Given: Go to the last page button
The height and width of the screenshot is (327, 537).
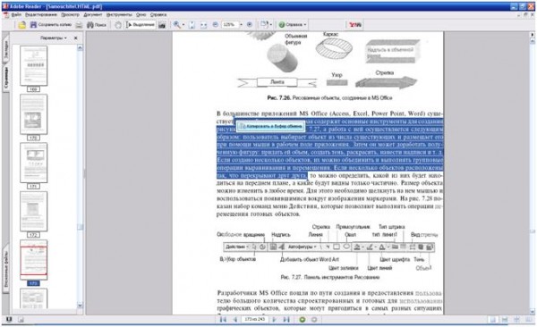Looking at the screenshot, I should (x=286, y=320).
